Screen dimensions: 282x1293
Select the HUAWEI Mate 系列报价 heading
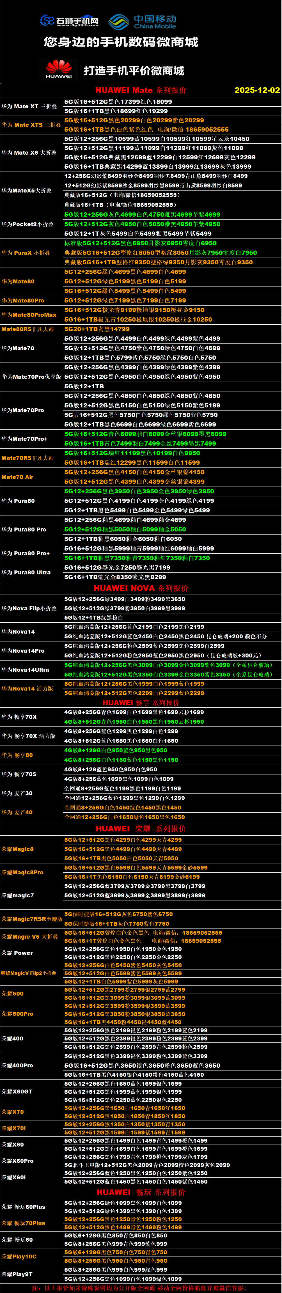(x=141, y=90)
